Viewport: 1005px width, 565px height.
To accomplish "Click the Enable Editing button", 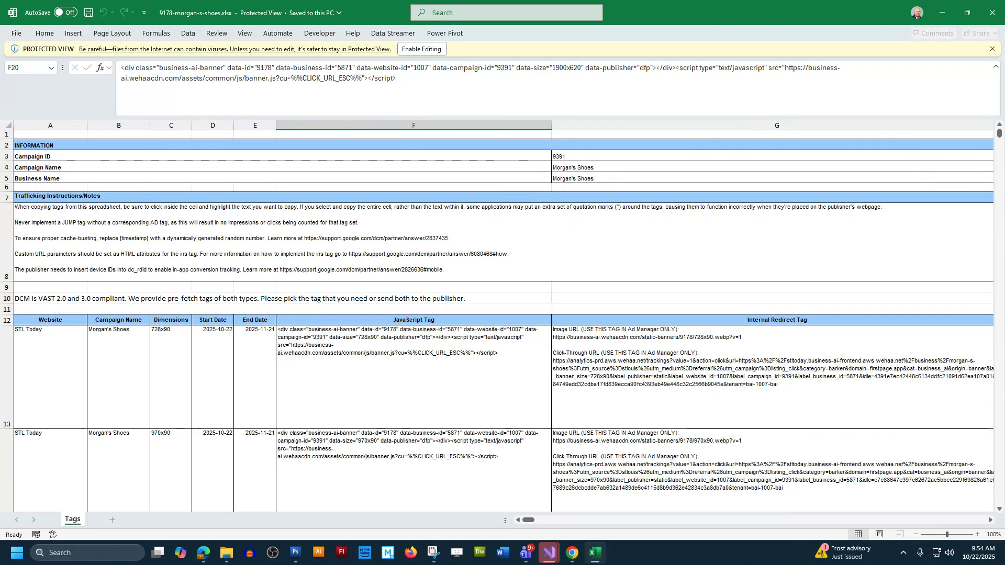I will pos(421,49).
